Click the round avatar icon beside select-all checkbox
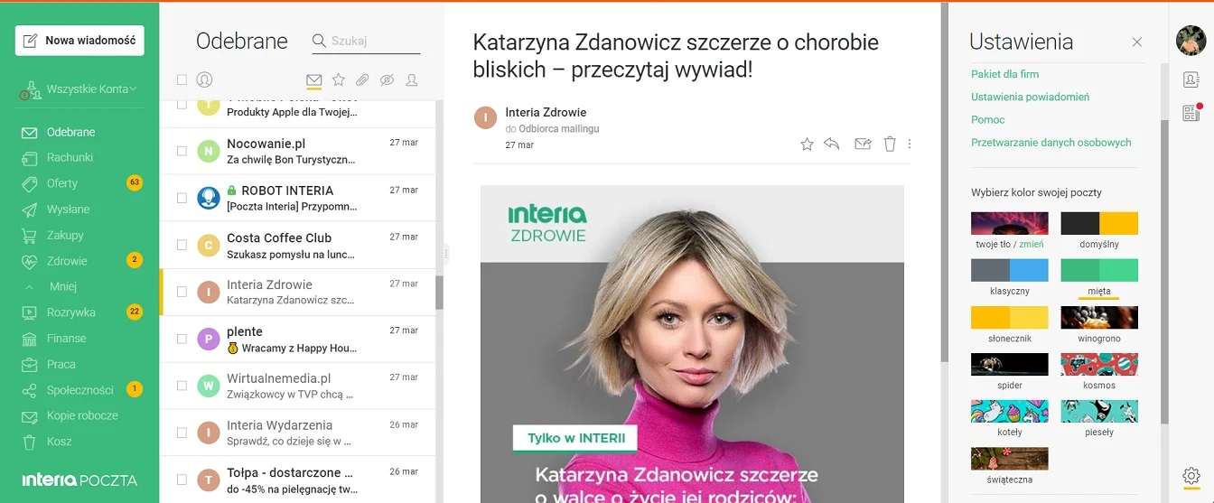Viewport: 1214px width, 503px height. tap(204, 79)
